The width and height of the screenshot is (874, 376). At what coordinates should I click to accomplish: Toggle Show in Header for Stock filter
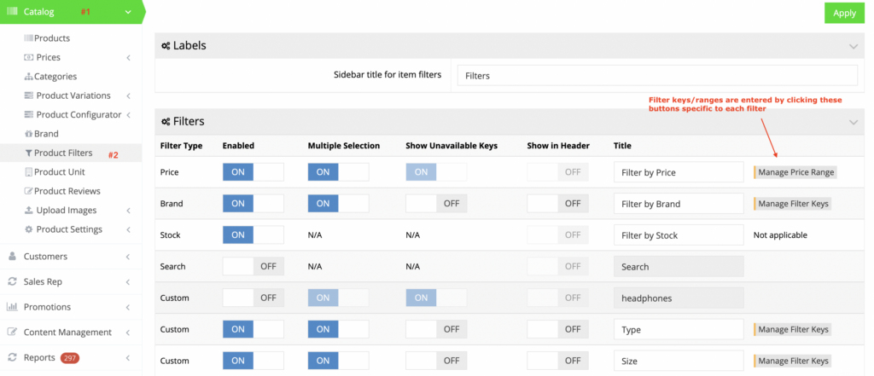[x=557, y=235]
